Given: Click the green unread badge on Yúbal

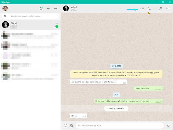Looking at the screenshot, I should pyautogui.click(x=57, y=26).
